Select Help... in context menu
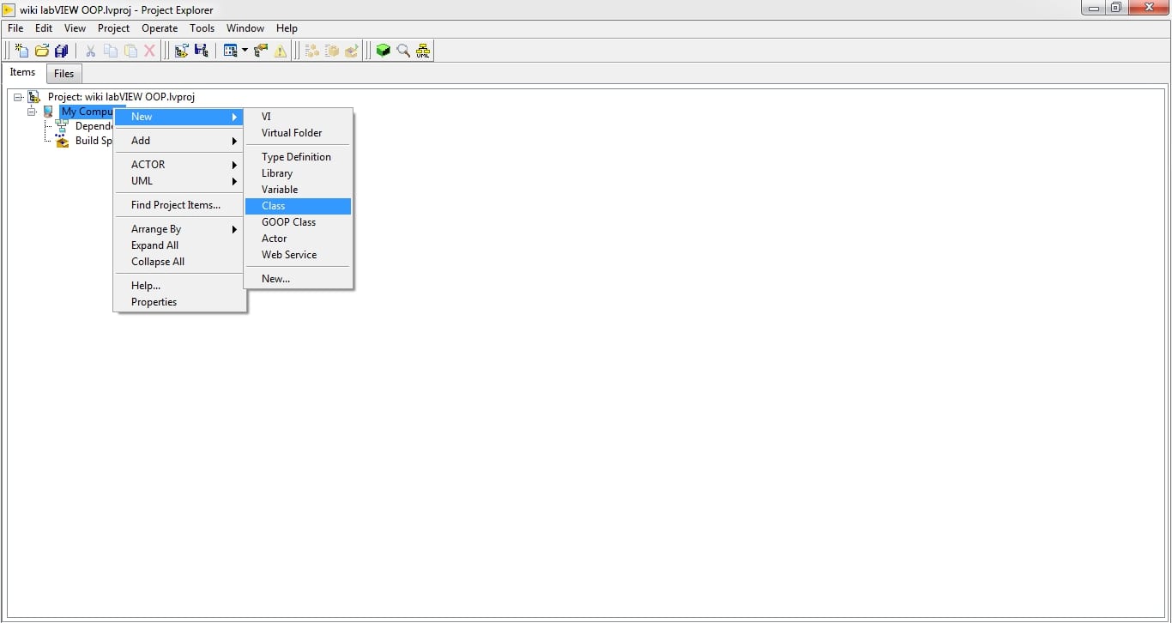1172x623 pixels. [180, 286]
